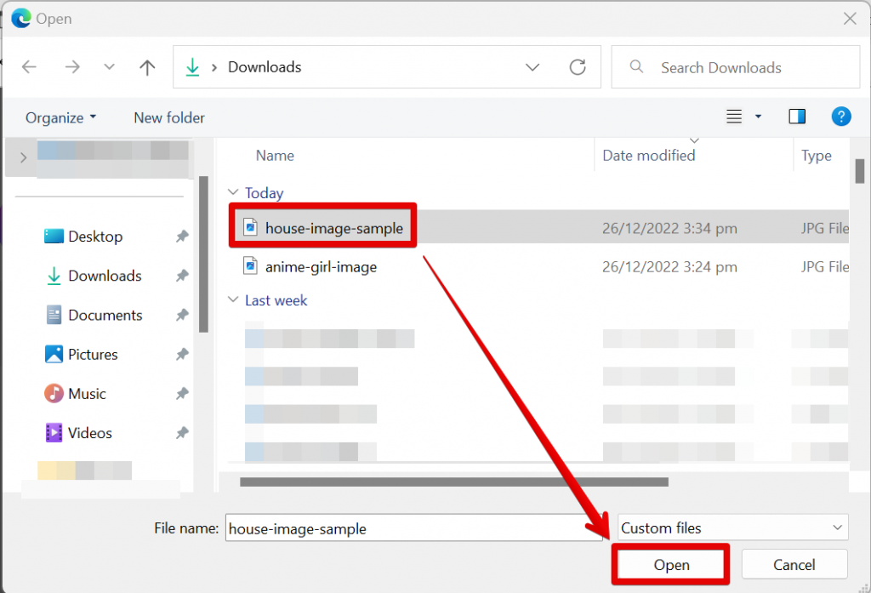This screenshot has height=593, width=871.
Task: Open the details pane toggle icon
Action: point(796,116)
